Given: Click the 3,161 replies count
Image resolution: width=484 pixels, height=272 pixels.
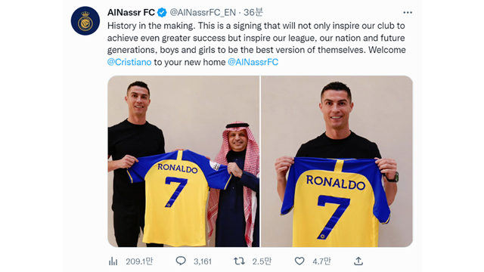Looking at the screenshot, I should coord(203,261).
